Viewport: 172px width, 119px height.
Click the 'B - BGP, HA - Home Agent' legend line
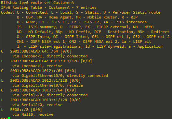77,17
